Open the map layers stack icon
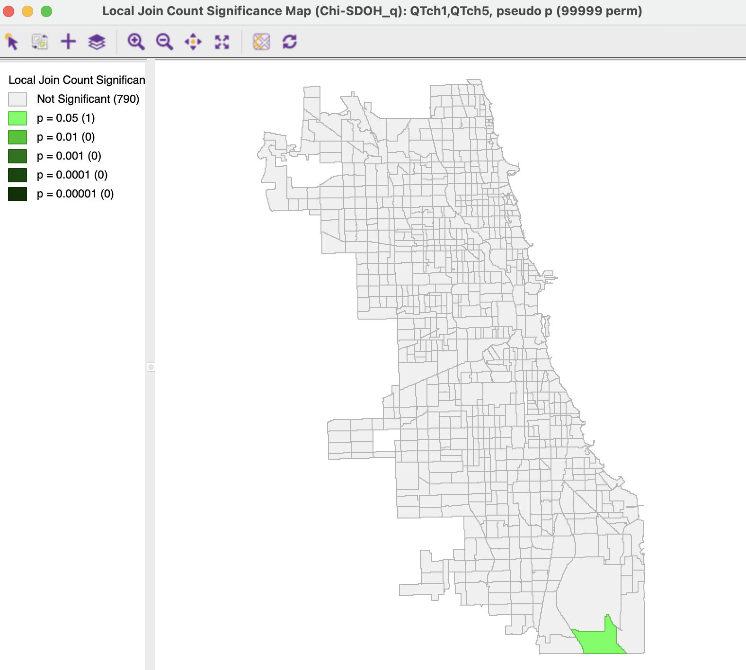 97,42
